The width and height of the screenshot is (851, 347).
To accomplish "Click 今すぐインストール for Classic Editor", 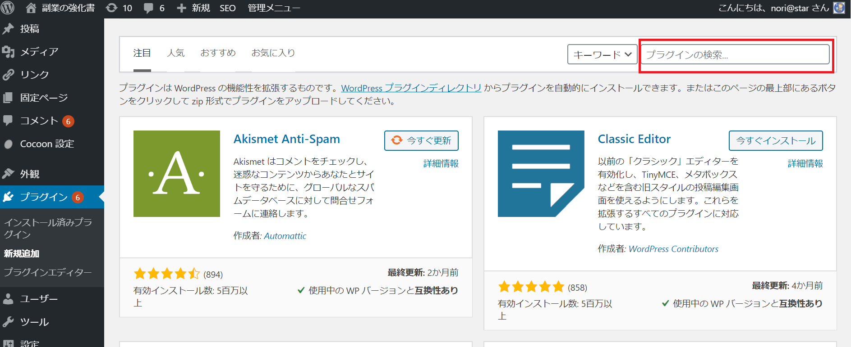I will (x=776, y=140).
